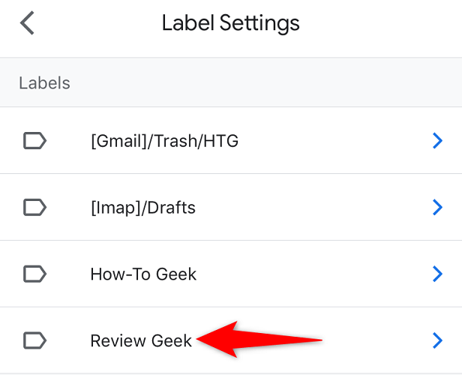
Task: Tap the Review Geek label text
Action: tap(141, 340)
